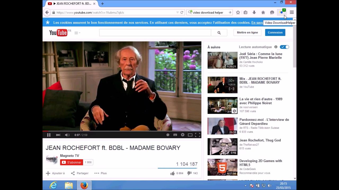Click the Magneto TV channel avatar
The width and height of the screenshot is (339, 190).
click(52, 159)
